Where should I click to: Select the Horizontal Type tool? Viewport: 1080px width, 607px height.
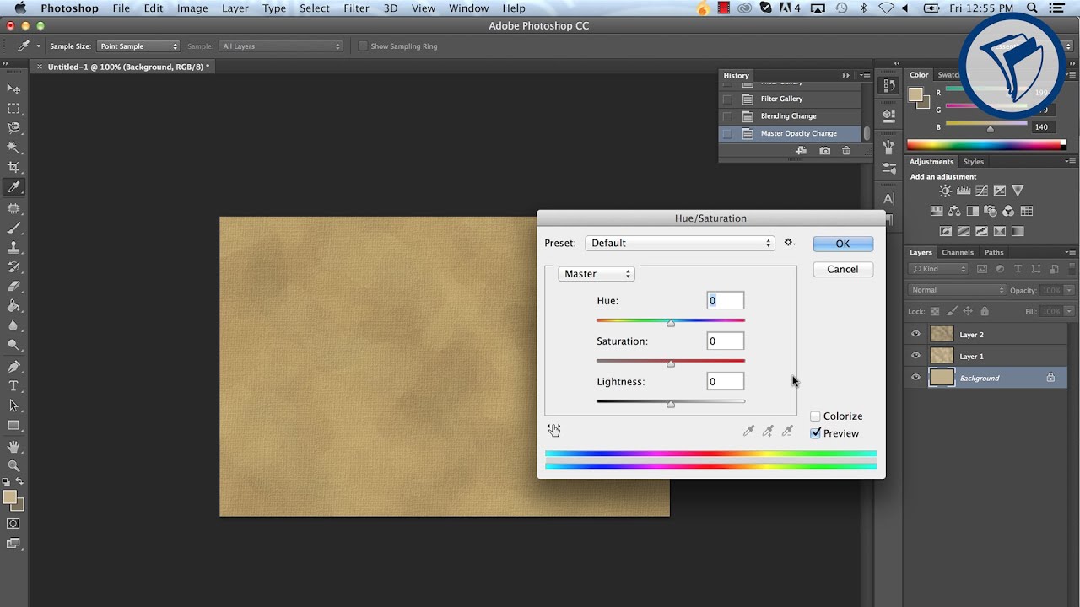[13, 386]
